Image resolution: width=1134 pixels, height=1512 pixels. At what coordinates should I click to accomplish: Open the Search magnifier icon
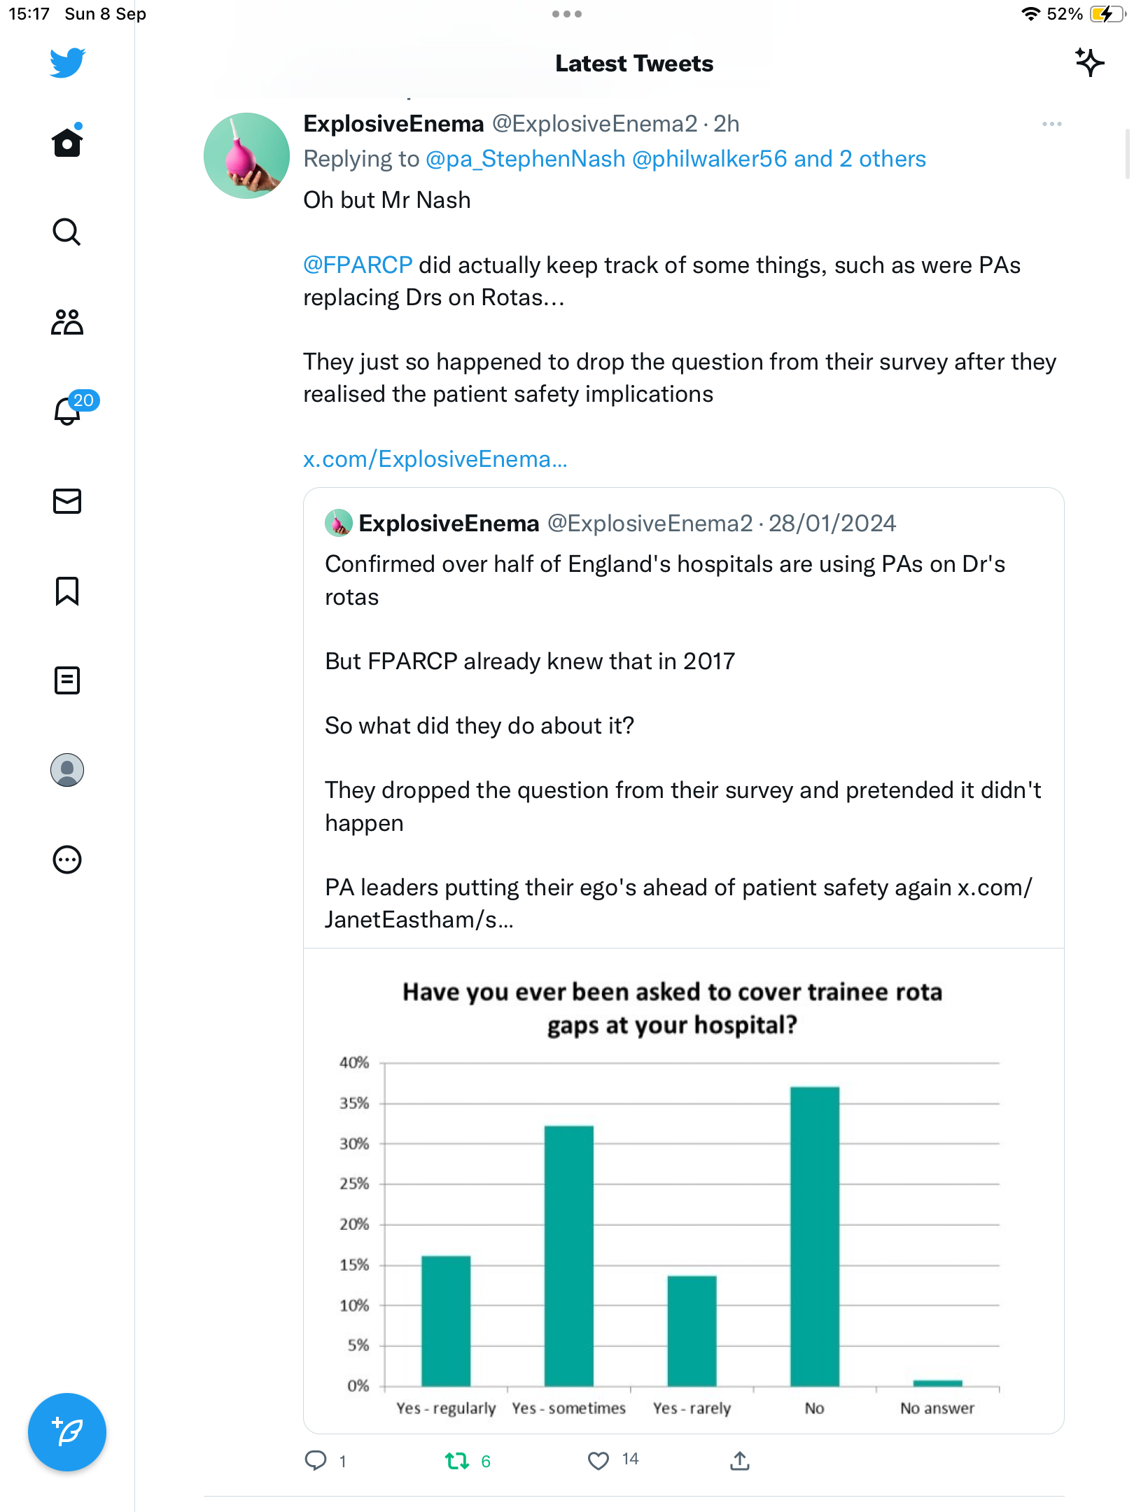67,232
